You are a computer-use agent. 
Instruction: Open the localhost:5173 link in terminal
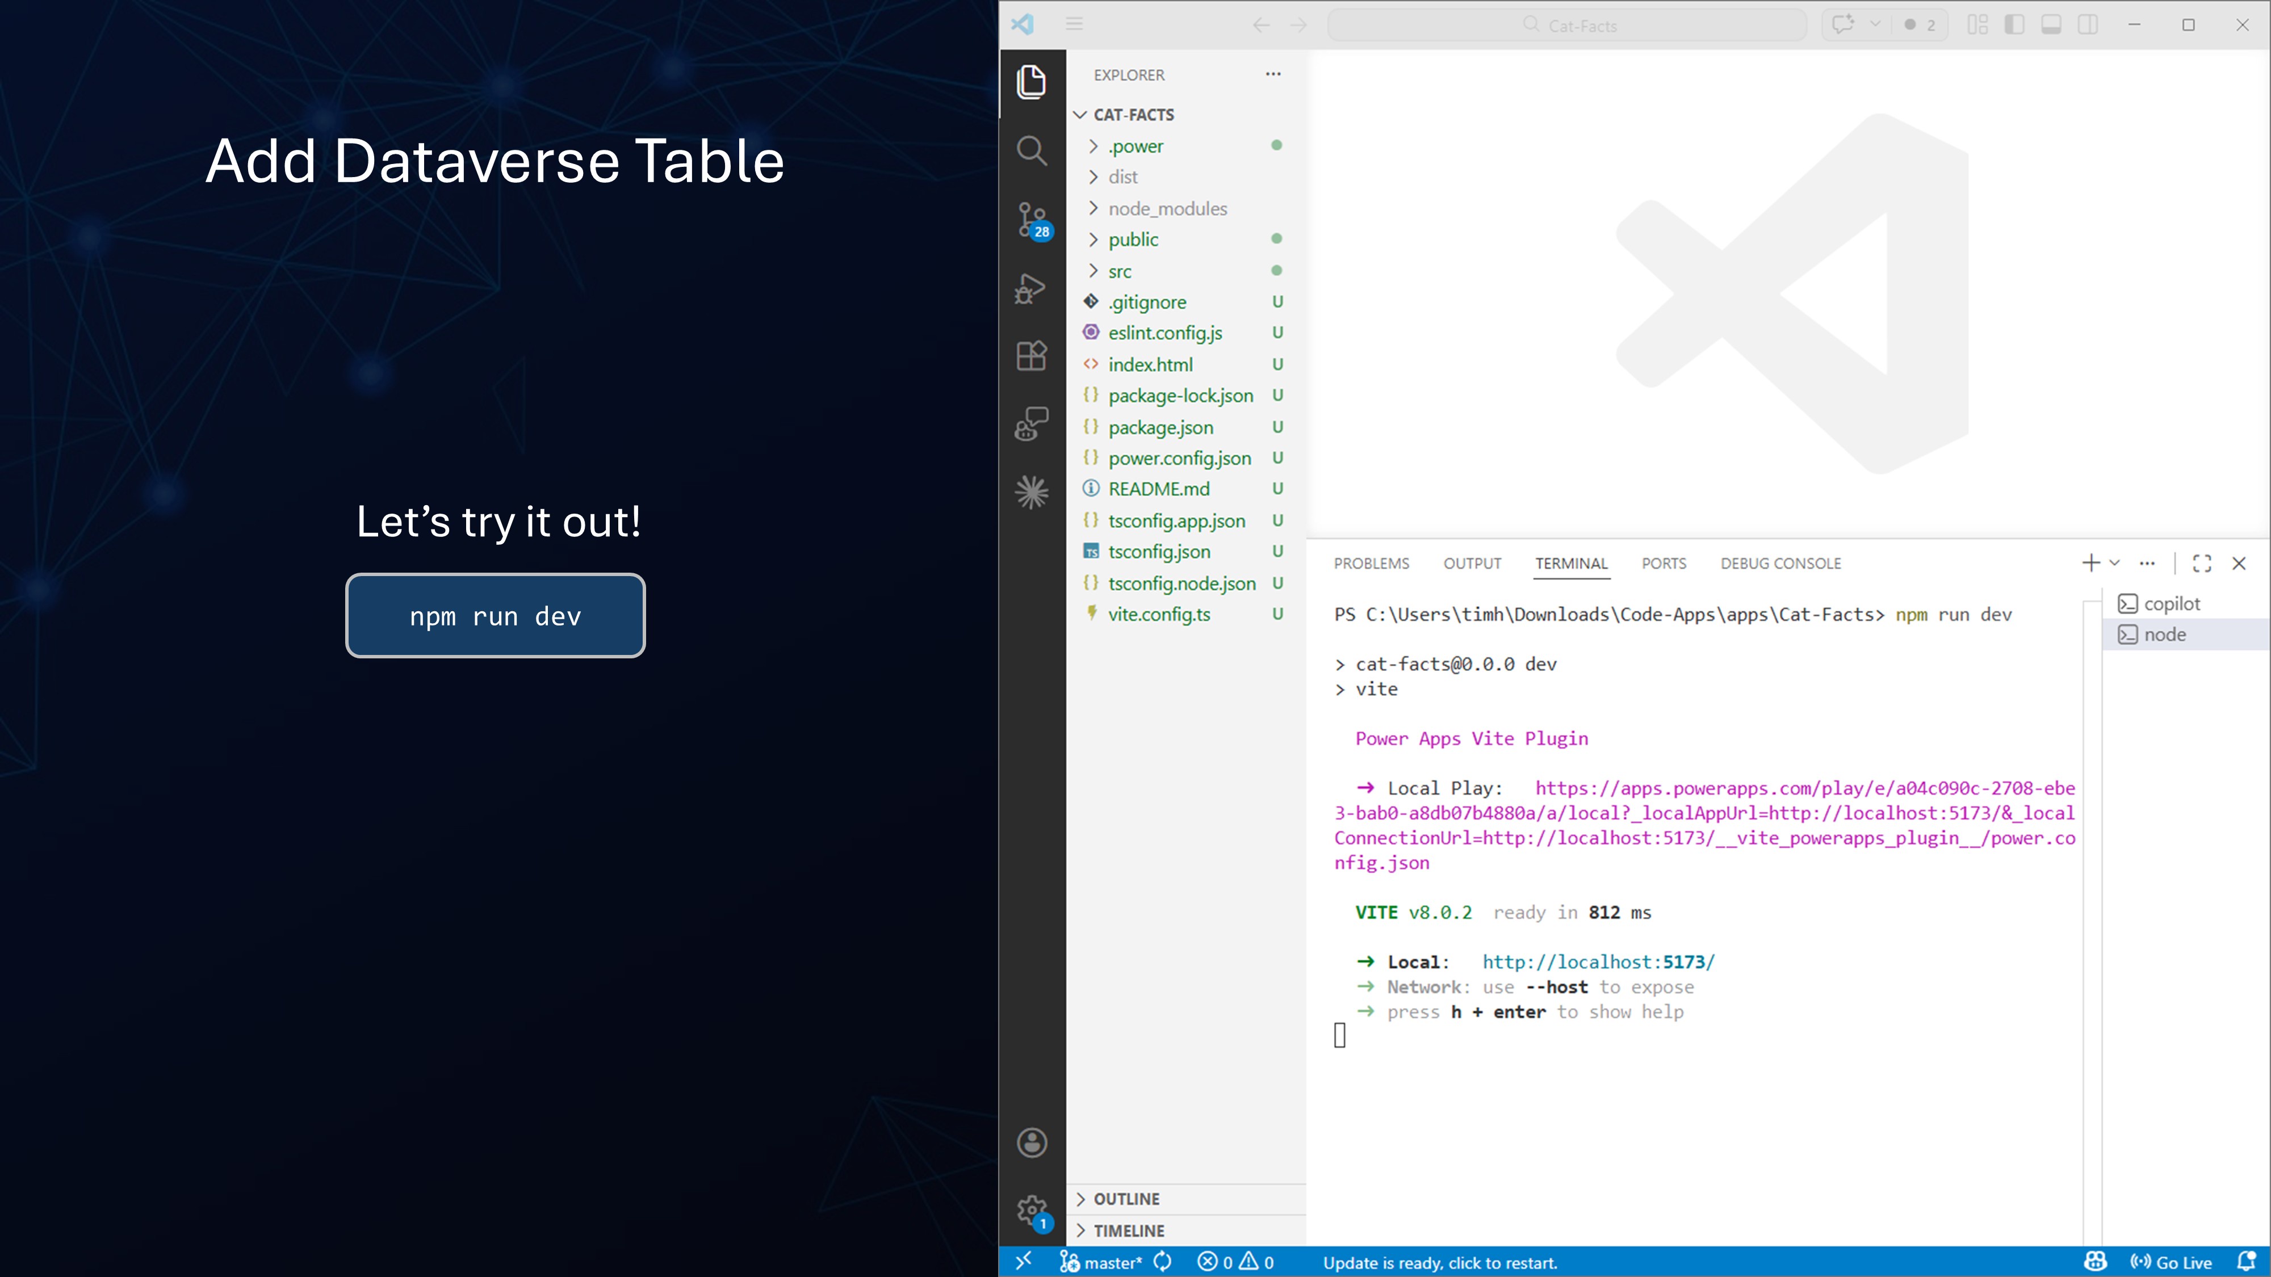point(1598,963)
